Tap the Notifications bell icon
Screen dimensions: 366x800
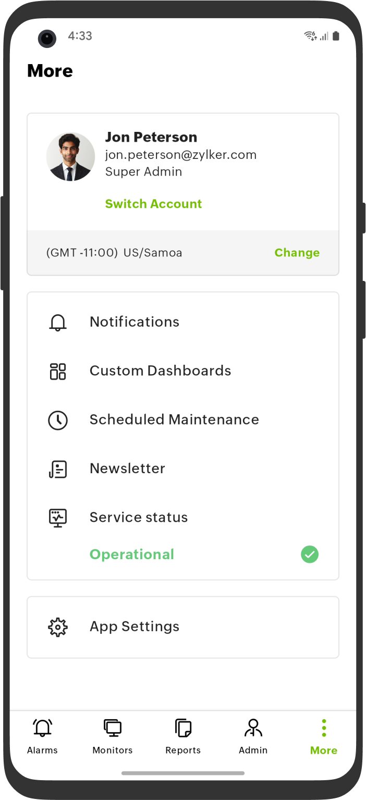(x=58, y=323)
